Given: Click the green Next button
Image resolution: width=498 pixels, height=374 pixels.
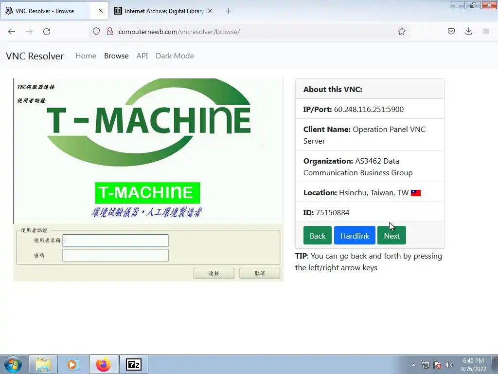Looking at the screenshot, I should 391,235.
